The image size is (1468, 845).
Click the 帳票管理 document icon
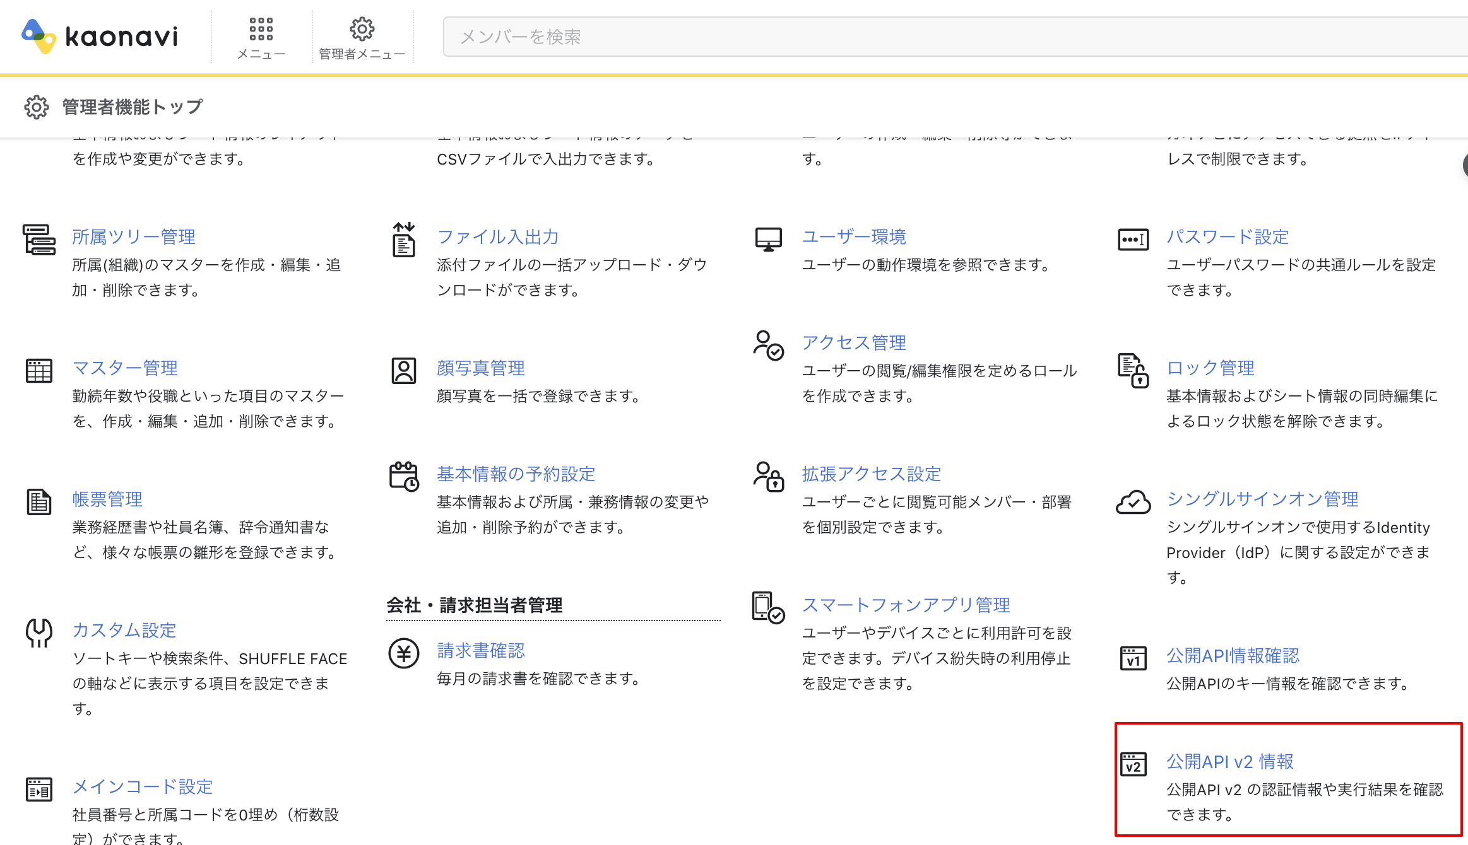pos(39,502)
